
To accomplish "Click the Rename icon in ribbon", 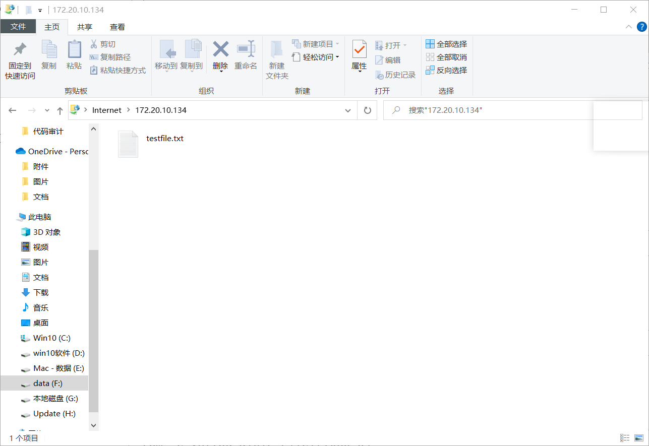I will pyautogui.click(x=246, y=49).
